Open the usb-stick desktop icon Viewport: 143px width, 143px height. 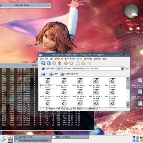tap(140, 104)
